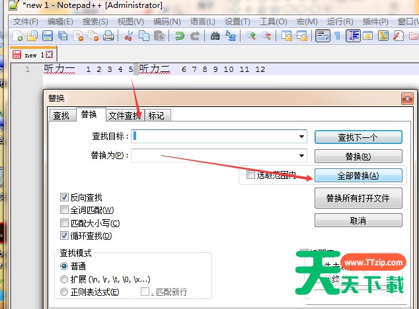Click the 查找下一个 button
This screenshot has width=419, height=309.
tap(358, 137)
